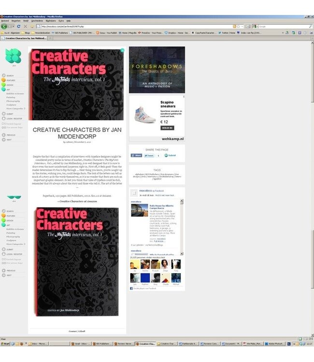Toggle Switch layout checkbox in lower sidebar
The height and width of the screenshot is (362, 314).
(3, 259)
